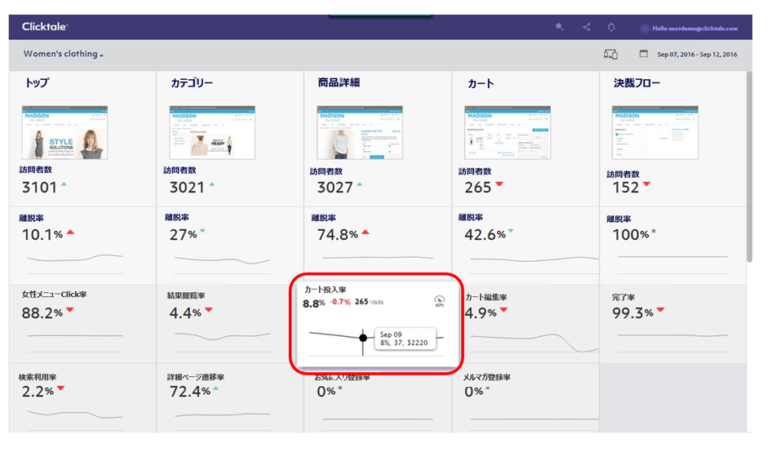Click the search magnifier icon in header

click(559, 27)
